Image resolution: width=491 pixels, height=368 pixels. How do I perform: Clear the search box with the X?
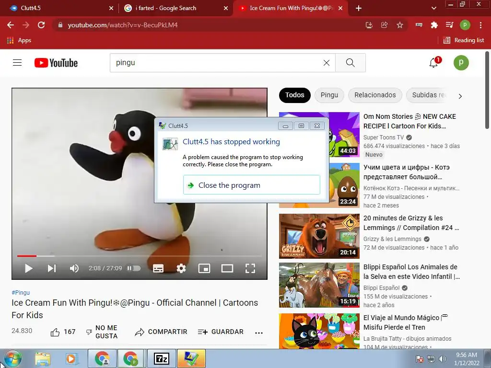[326, 63]
